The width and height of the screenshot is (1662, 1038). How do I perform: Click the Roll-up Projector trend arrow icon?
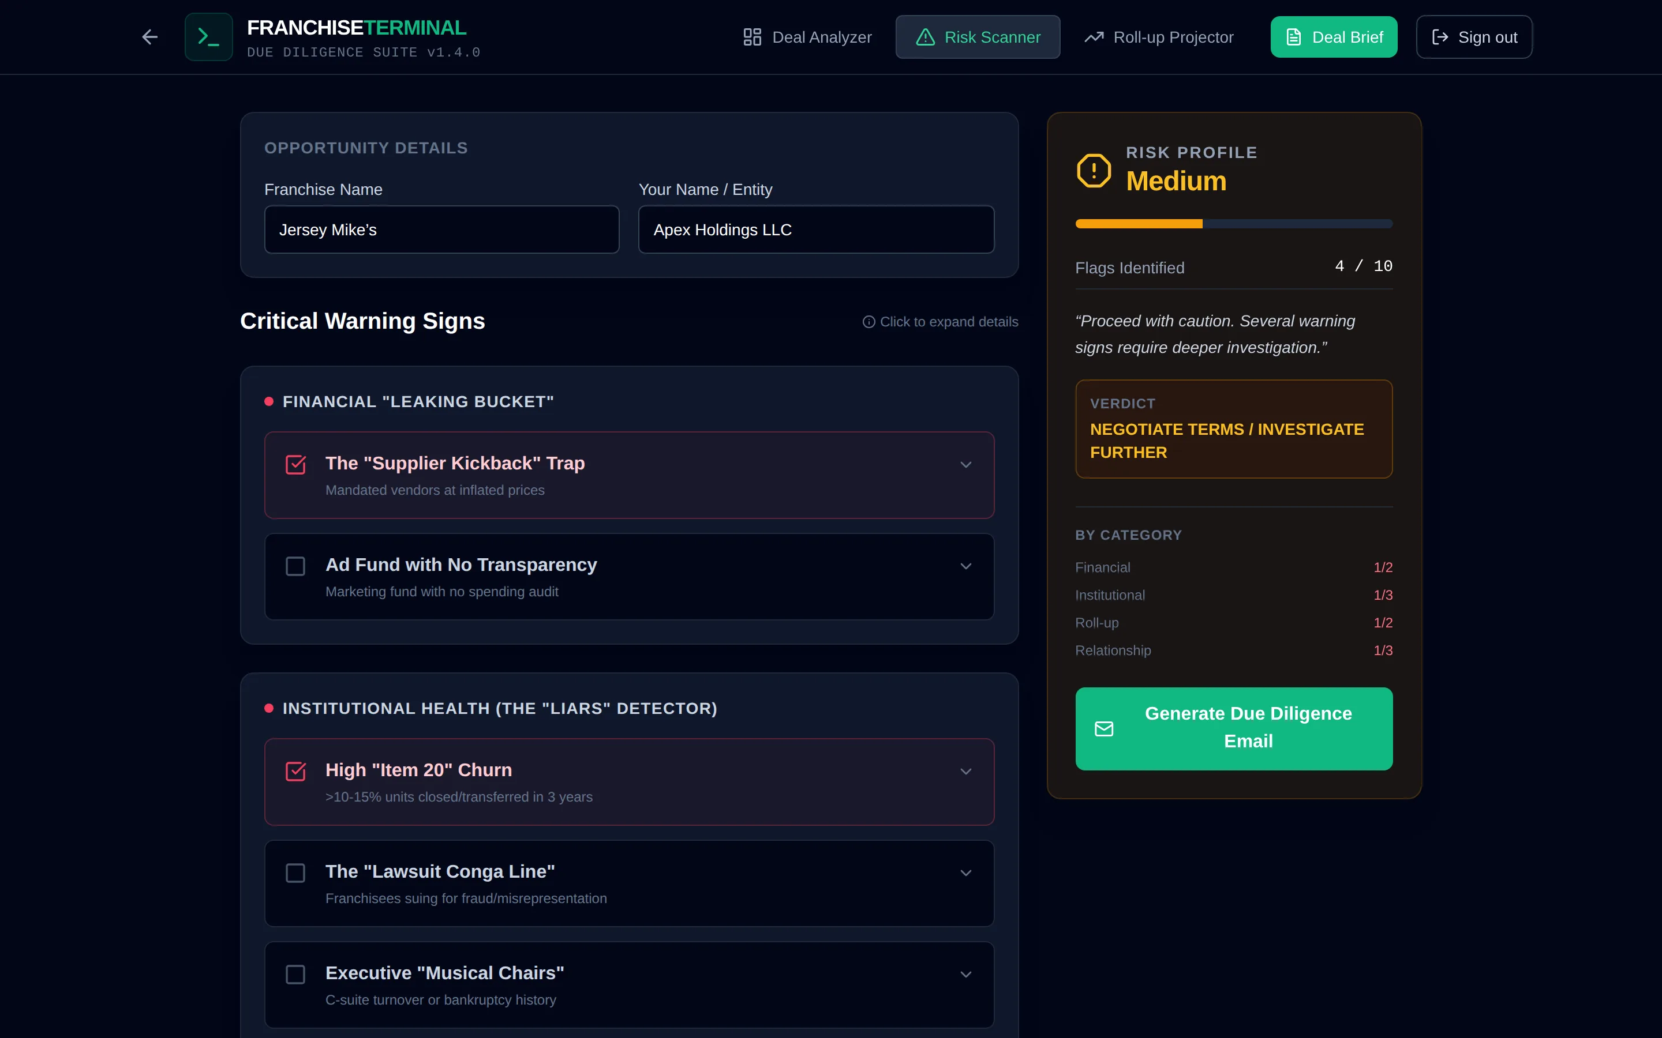tap(1094, 37)
